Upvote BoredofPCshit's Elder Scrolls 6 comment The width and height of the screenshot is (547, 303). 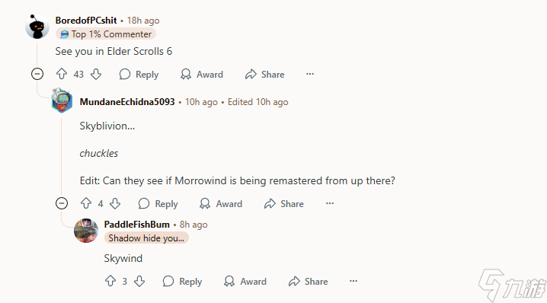[x=62, y=74]
